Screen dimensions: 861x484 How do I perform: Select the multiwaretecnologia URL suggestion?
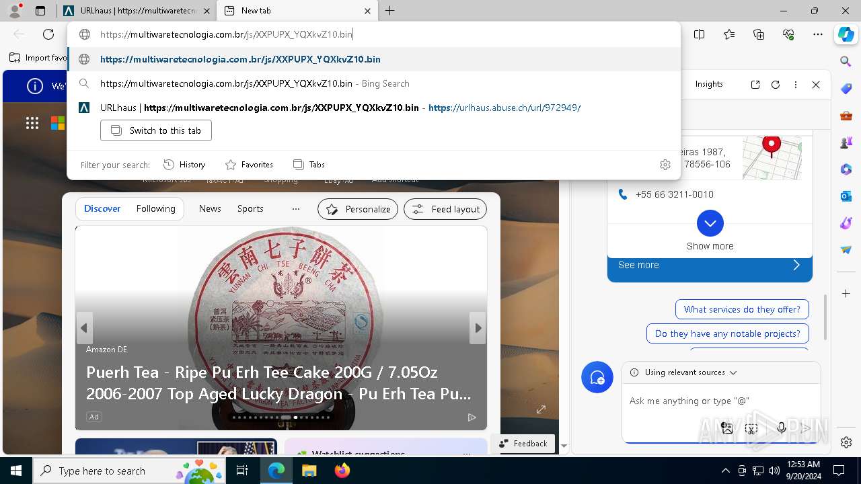(x=373, y=59)
